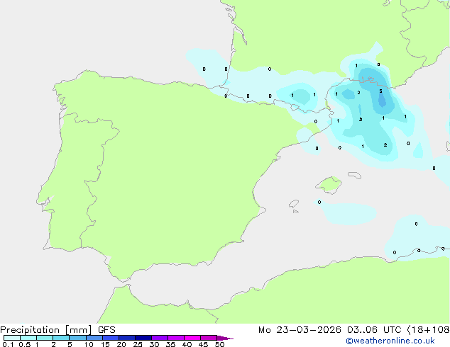Screen dimensions: 450x347
Task: Pick the 20–25 mm legend swatch
Action: click(x=127, y=338)
